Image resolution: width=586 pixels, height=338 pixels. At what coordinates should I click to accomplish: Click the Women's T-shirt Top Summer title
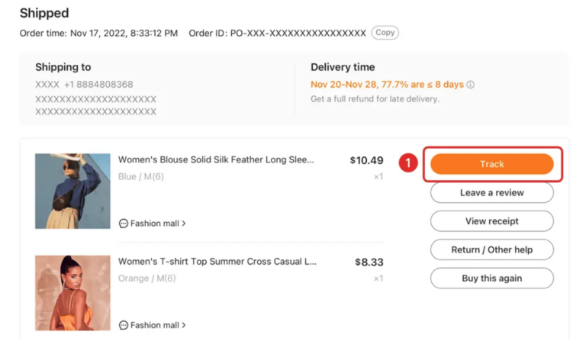tap(217, 262)
